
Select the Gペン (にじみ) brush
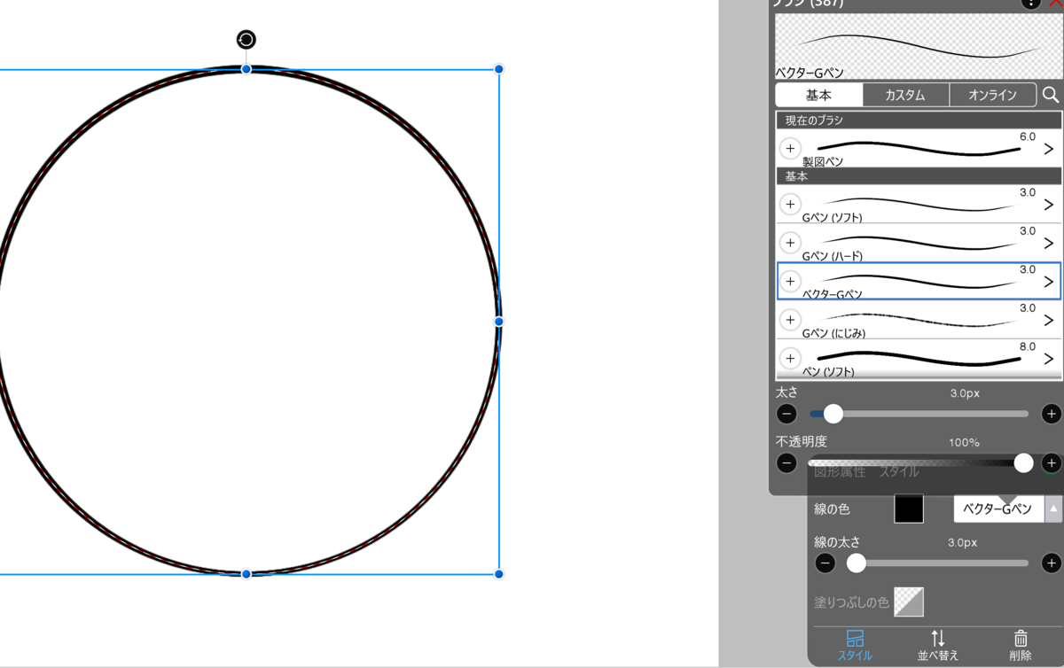(919, 320)
